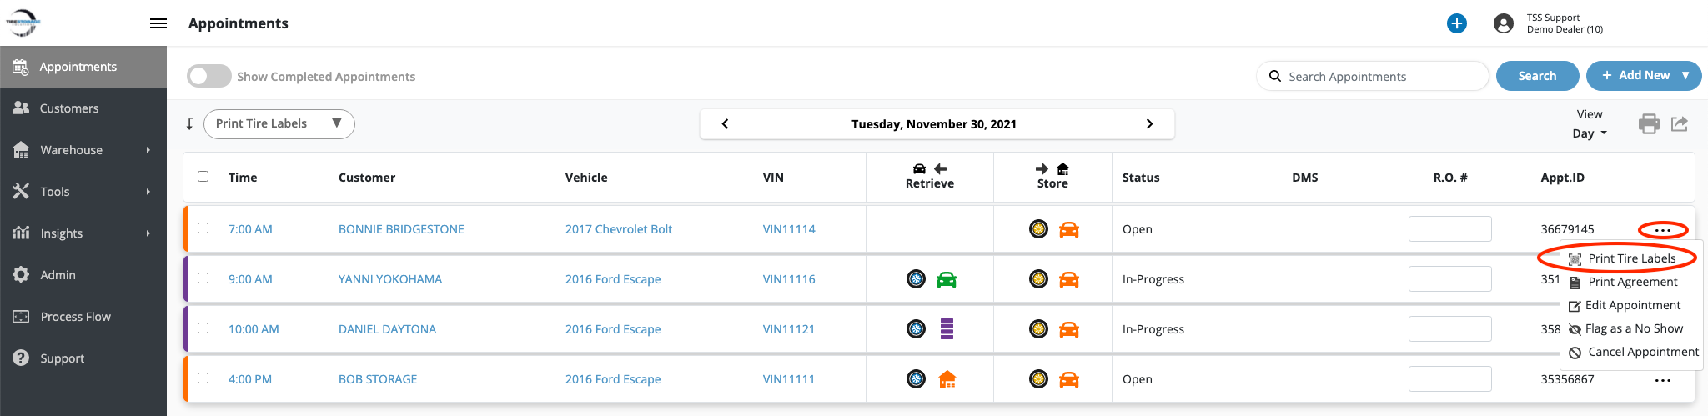Open Customers in the sidebar
This screenshot has height=416, width=1708.
coord(83,108)
